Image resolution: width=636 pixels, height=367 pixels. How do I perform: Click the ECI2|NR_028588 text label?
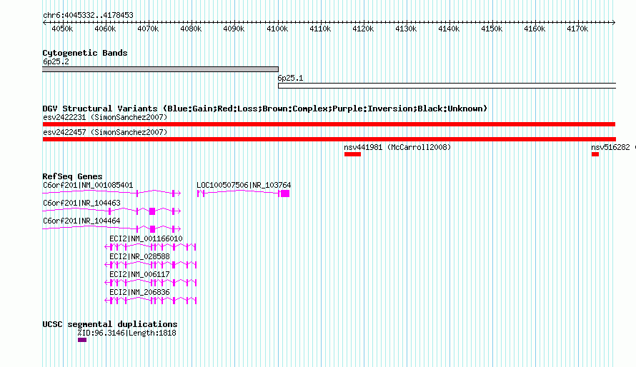pos(139,256)
